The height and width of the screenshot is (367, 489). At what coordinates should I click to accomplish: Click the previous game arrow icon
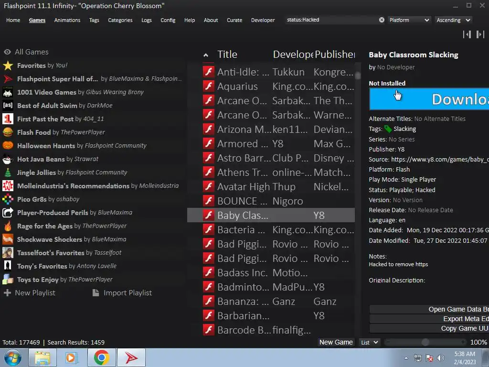tap(467, 34)
